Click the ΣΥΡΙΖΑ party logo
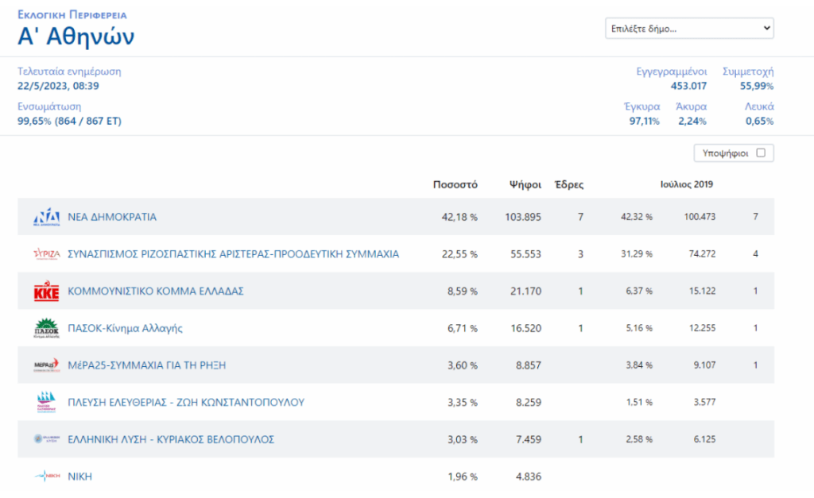The height and width of the screenshot is (498, 814). coord(46,254)
